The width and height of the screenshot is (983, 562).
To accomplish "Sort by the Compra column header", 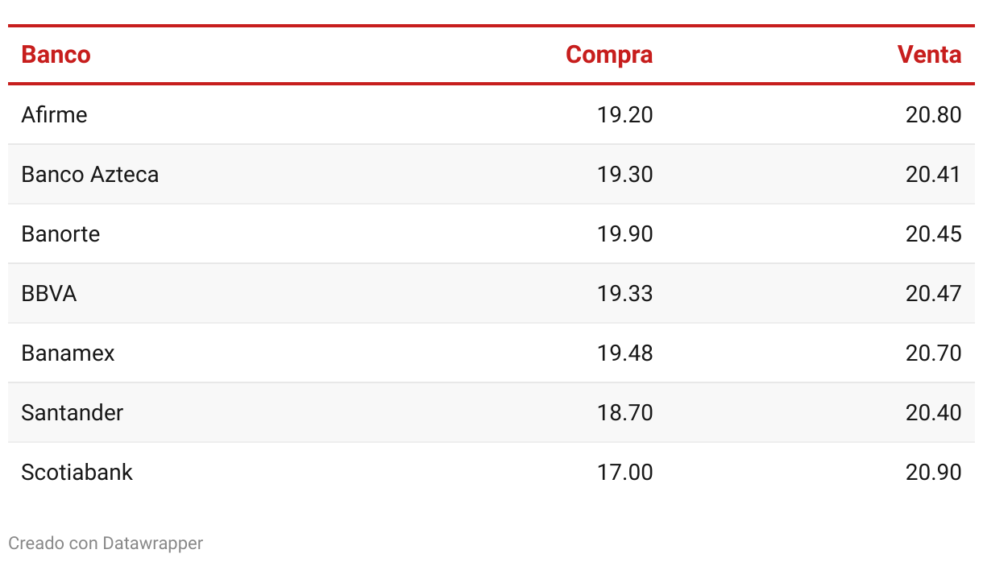I will [609, 55].
